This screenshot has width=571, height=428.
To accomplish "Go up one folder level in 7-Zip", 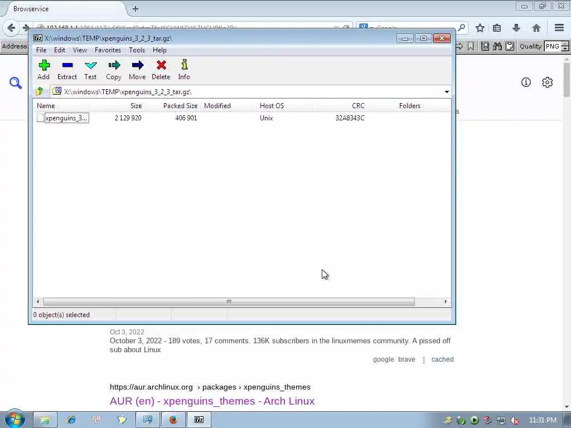I will pos(40,91).
